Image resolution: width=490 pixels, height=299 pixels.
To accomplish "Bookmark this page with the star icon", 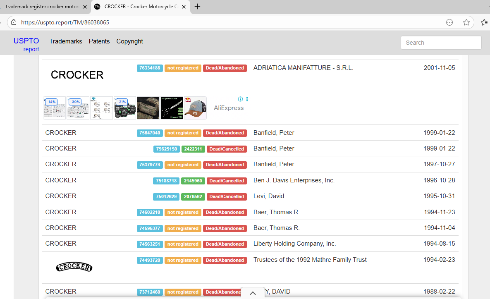I will pos(466,22).
